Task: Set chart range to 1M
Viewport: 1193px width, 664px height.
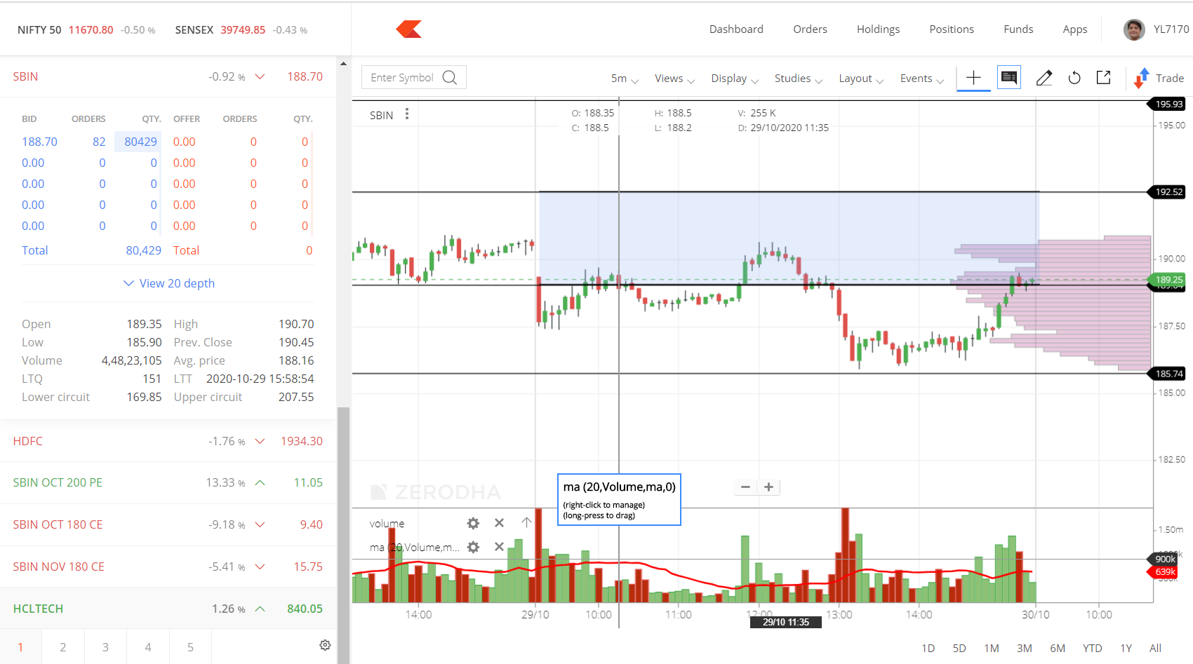Action: [992, 648]
